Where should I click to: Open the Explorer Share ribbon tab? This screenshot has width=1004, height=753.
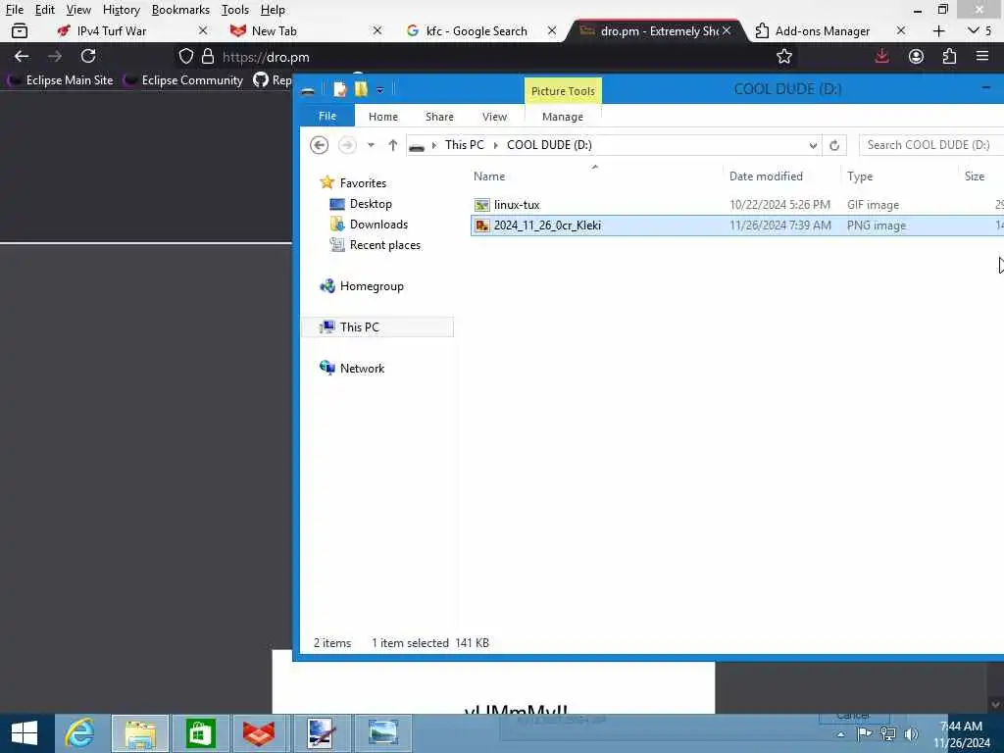coord(439,117)
